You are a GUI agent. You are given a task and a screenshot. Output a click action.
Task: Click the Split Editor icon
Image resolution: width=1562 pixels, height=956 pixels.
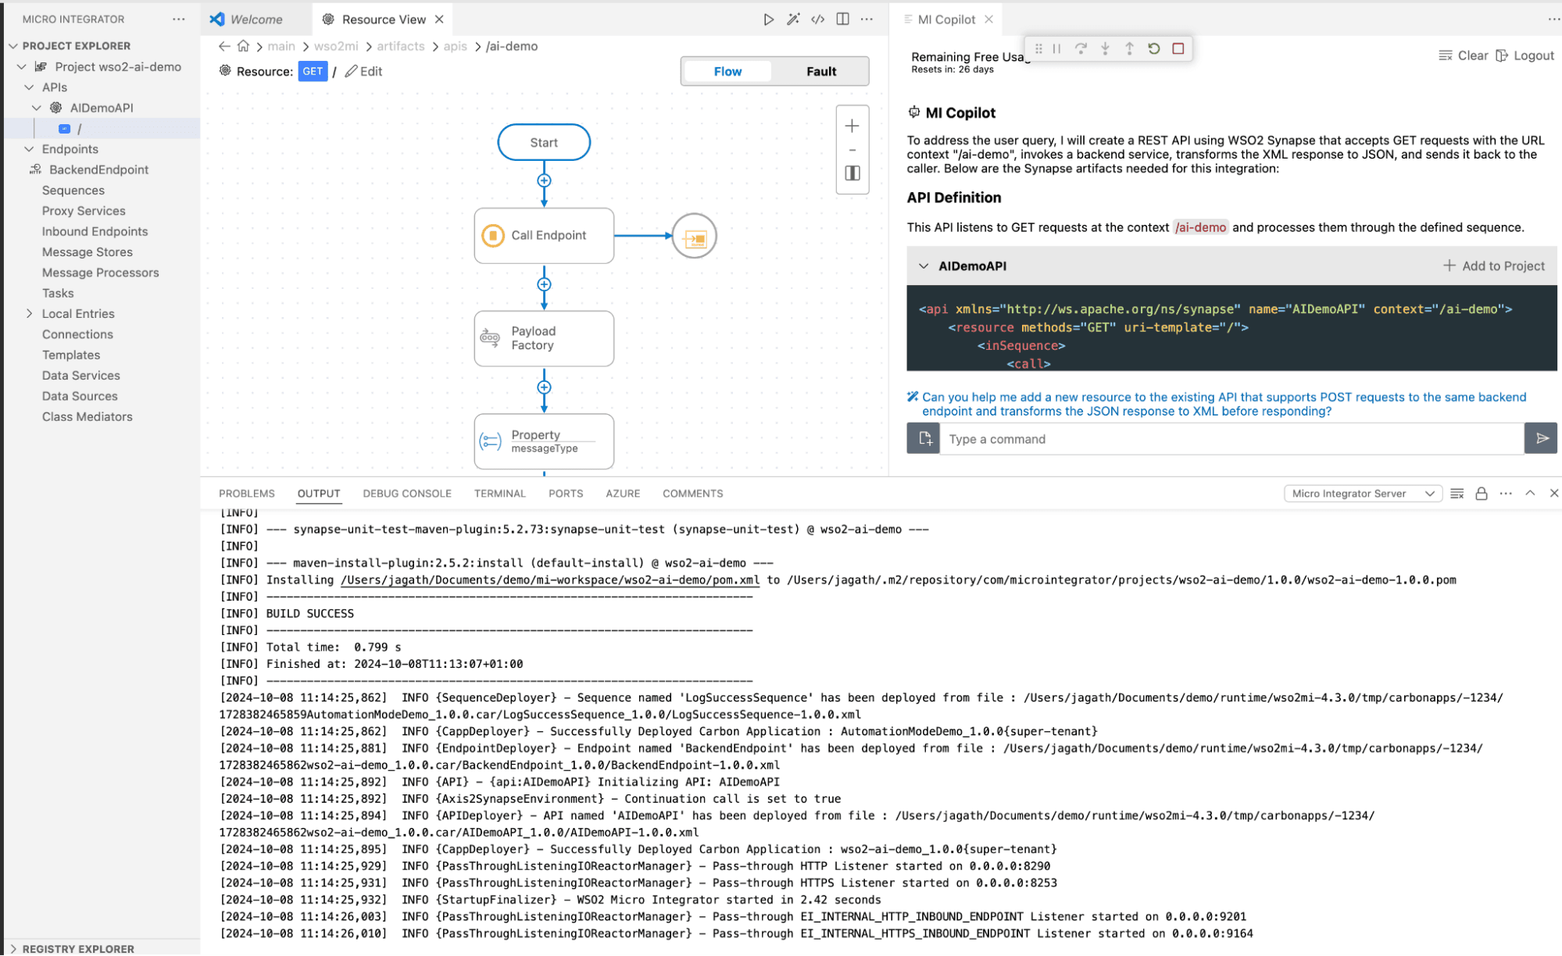pyautogui.click(x=842, y=20)
